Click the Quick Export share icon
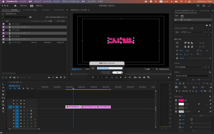 pos(204,6)
